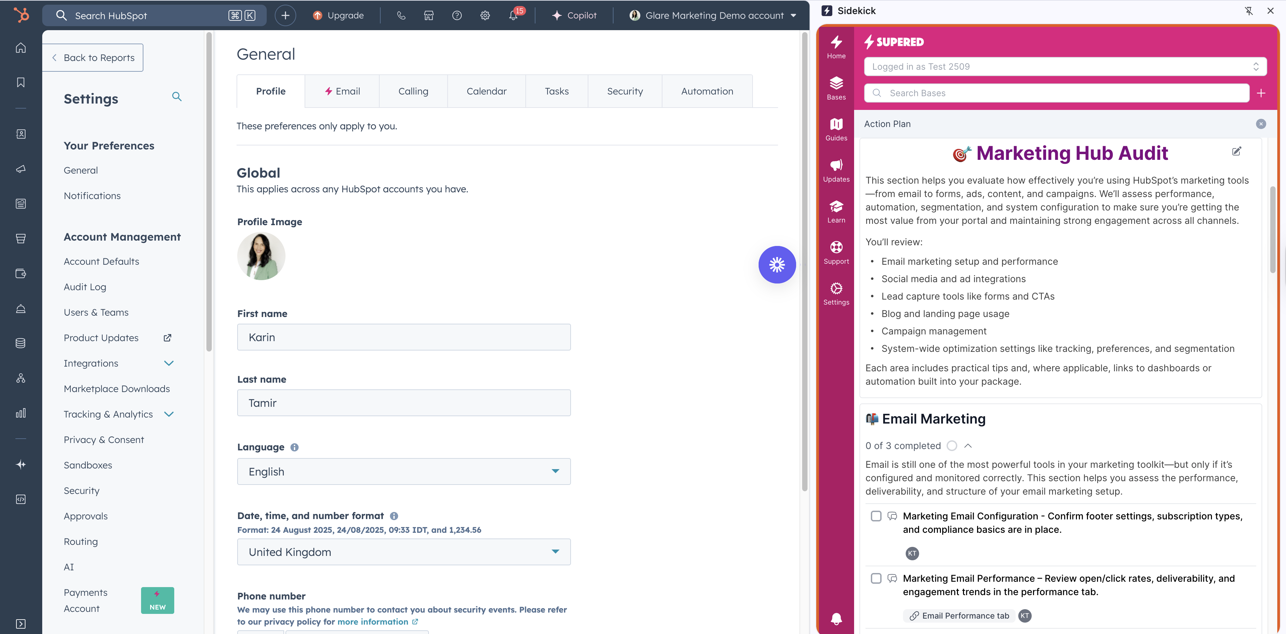Viewport: 1286px width, 634px height.
Task: Collapse the Email Marketing section
Action: pyautogui.click(x=968, y=446)
